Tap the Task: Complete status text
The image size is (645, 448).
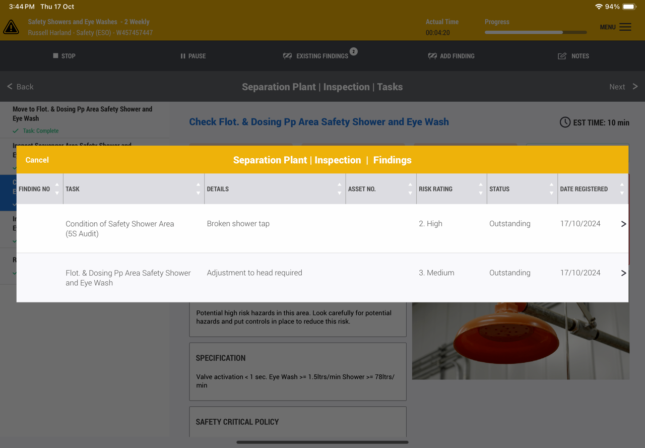[41, 131]
